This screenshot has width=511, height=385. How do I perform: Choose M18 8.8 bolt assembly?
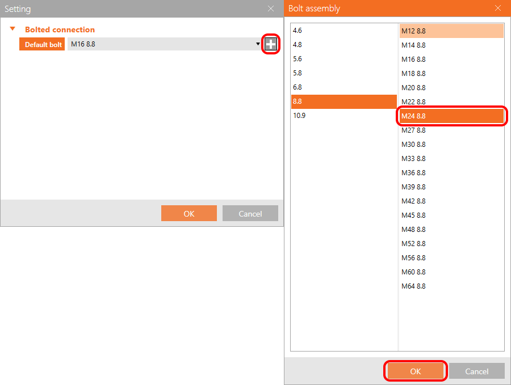451,74
